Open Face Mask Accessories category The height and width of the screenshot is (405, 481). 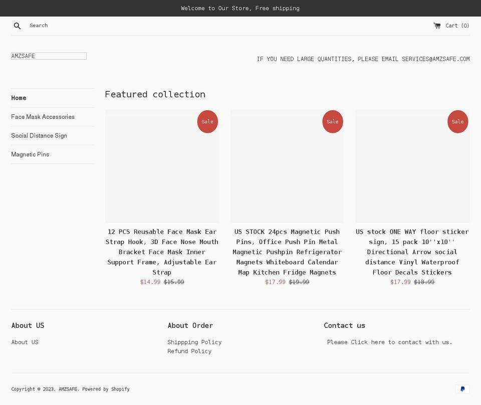[43, 117]
